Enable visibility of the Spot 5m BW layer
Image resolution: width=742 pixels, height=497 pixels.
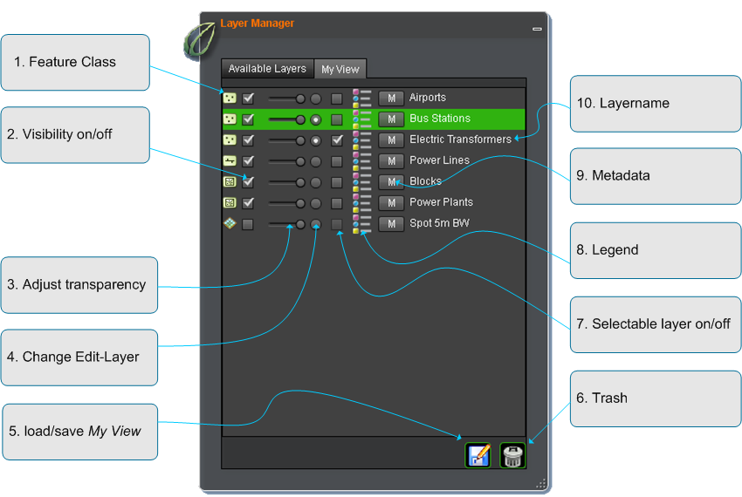coord(248,224)
